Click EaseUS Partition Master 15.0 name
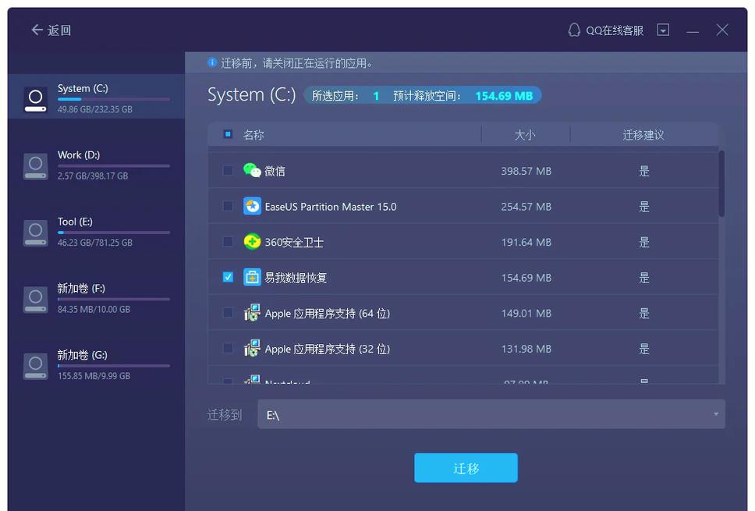The height and width of the screenshot is (511, 755). [331, 207]
